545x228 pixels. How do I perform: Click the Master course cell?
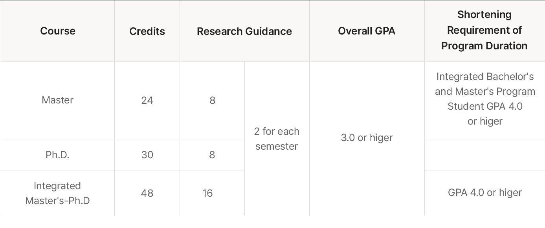57,100
